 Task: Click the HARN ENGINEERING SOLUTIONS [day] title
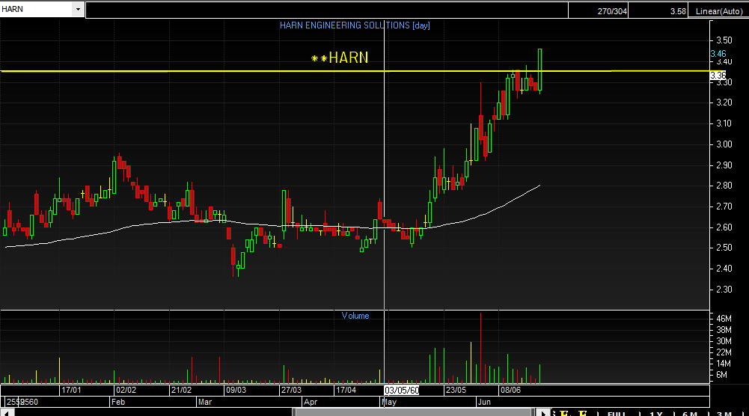(355, 25)
